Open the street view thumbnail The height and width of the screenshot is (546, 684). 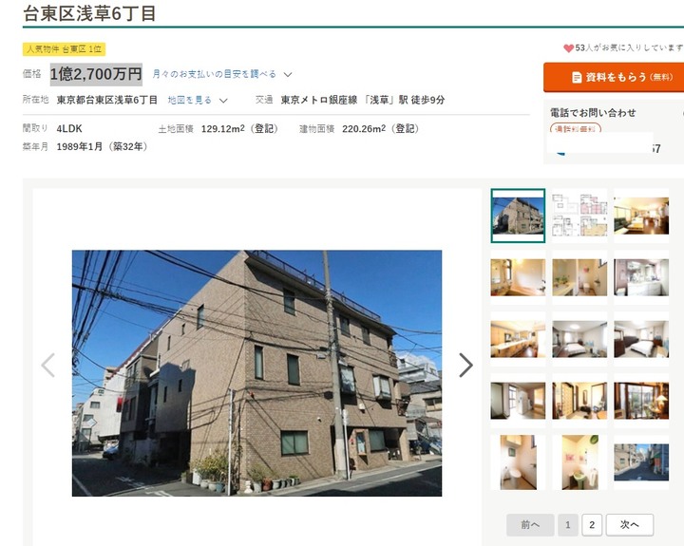pos(641,462)
